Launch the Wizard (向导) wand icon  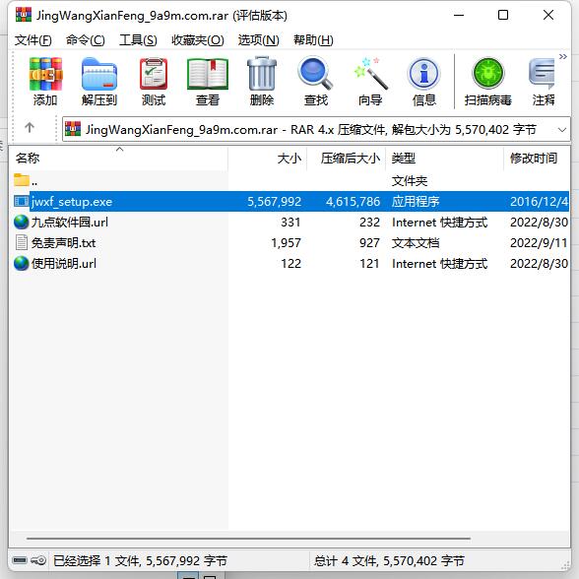[370, 73]
